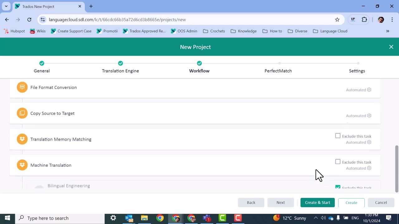Exclude the Translation Memory Matching task
399x224 pixels.
(x=338, y=136)
